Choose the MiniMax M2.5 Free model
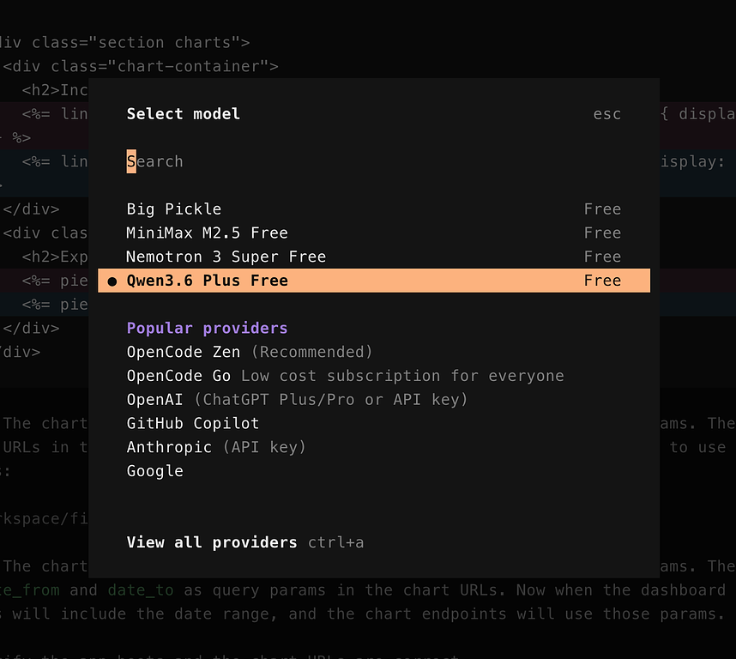The image size is (736, 659). [207, 233]
